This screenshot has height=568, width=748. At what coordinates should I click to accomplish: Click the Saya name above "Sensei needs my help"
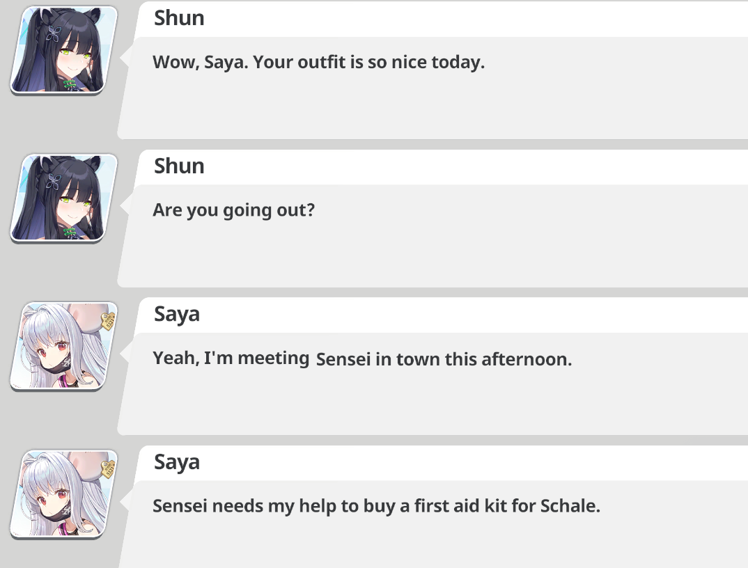(x=177, y=462)
